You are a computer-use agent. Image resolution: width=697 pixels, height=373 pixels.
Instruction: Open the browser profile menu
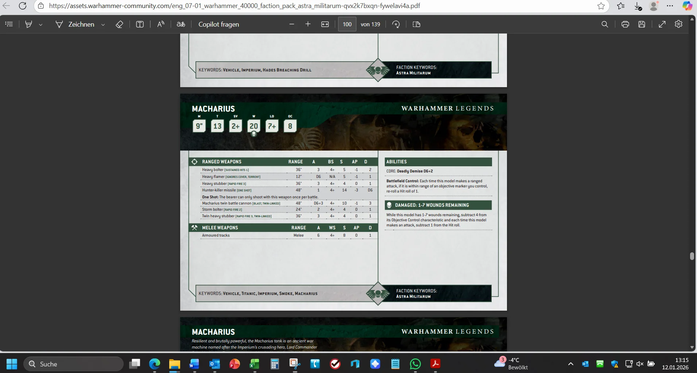(654, 6)
